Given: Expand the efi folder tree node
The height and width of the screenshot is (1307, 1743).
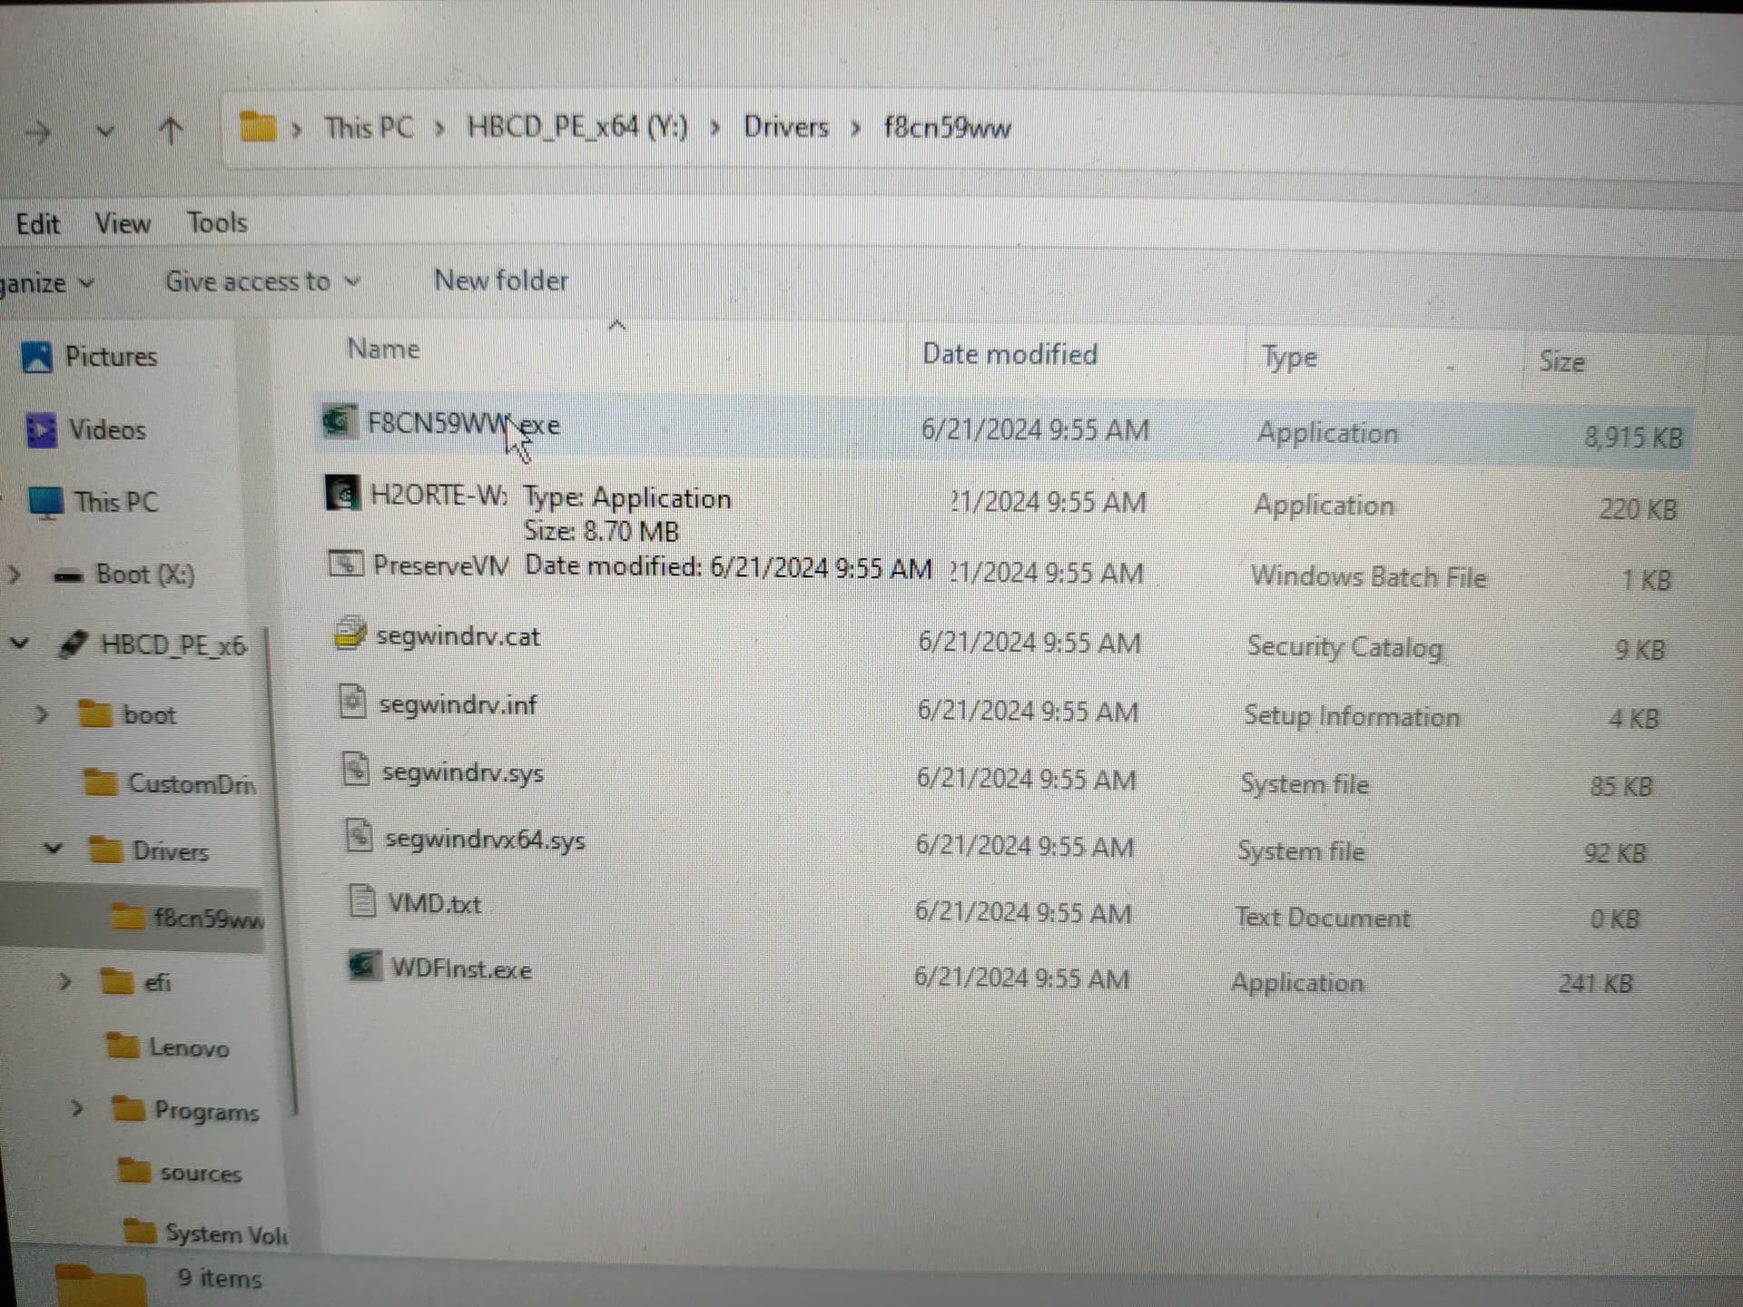Looking at the screenshot, I should 64,981.
